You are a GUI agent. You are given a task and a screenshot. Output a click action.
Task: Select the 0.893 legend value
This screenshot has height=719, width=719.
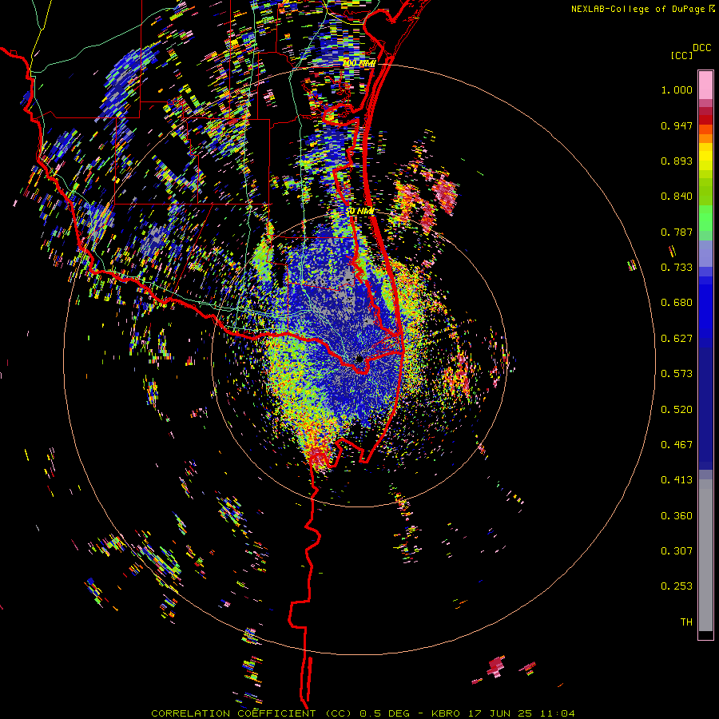677,161
